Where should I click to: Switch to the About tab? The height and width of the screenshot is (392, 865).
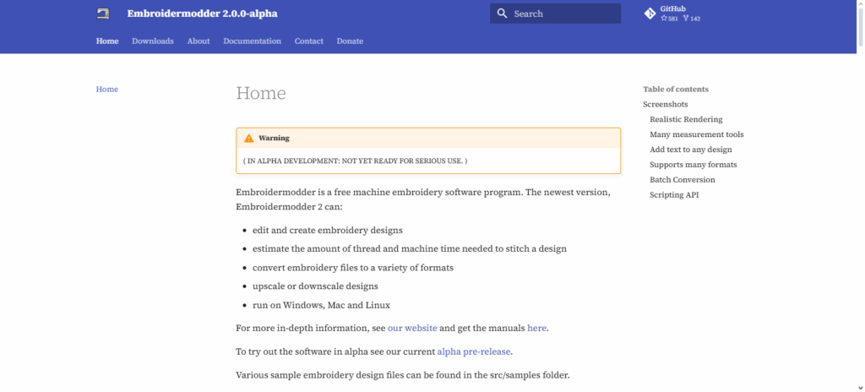tap(199, 41)
